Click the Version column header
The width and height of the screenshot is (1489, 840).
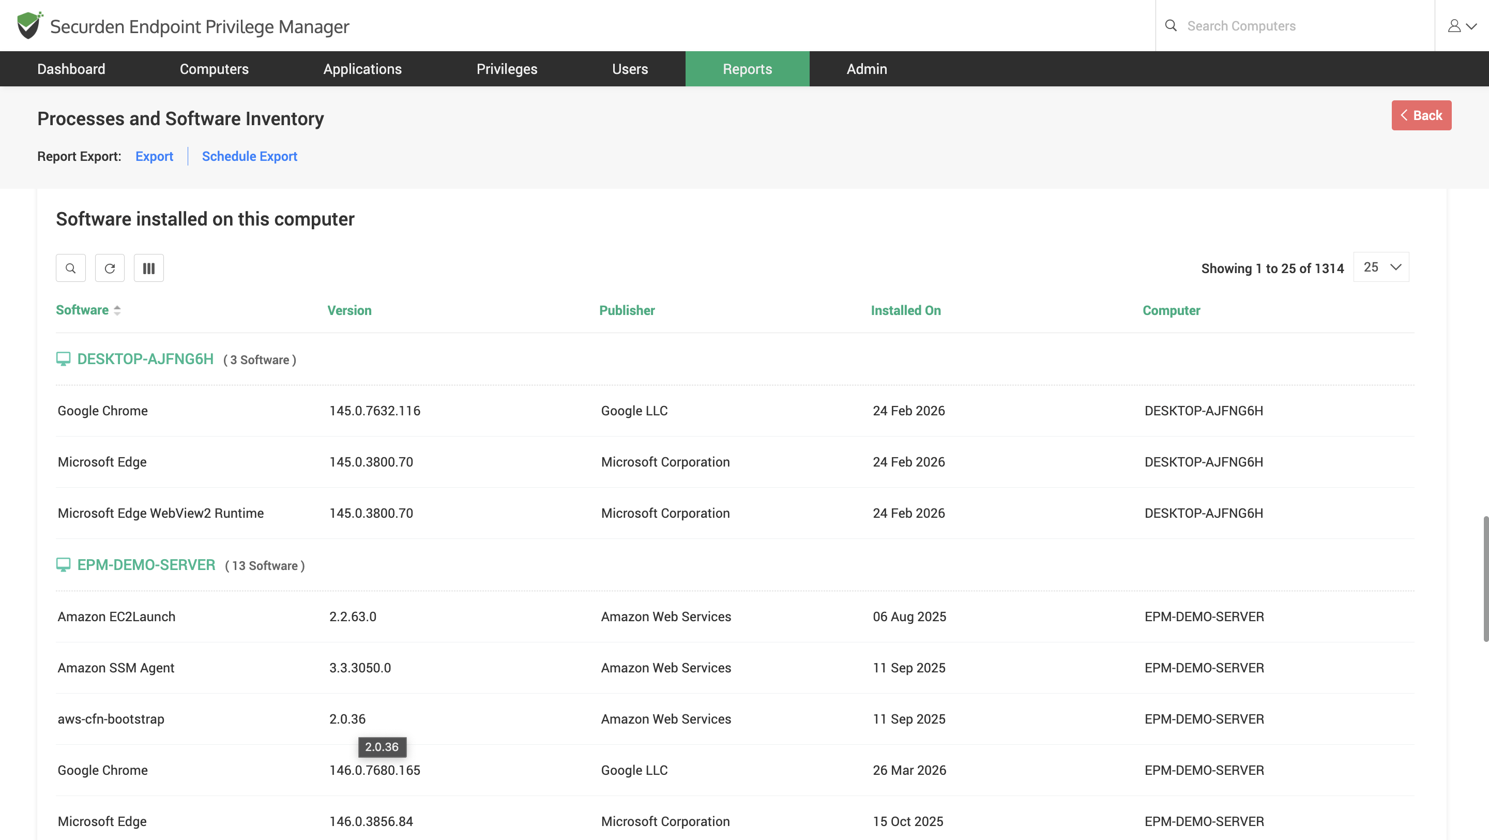click(349, 310)
